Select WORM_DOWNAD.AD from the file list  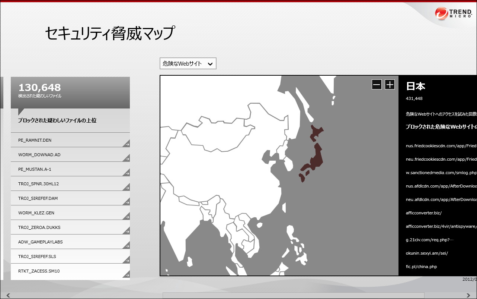coord(70,155)
